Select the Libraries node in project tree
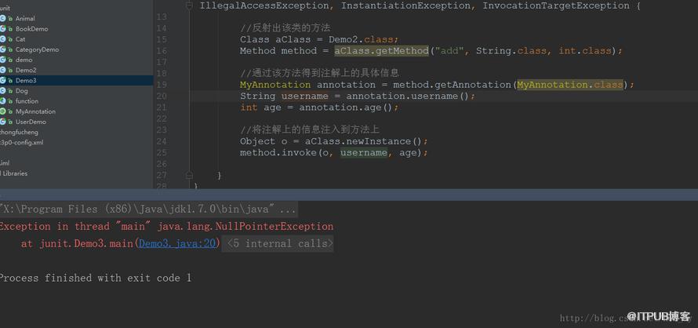The width and height of the screenshot is (698, 328). click(14, 173)
